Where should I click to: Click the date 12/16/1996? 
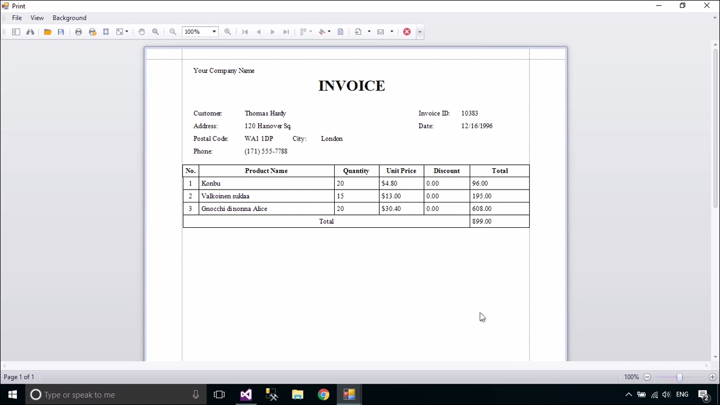point(477,126)
